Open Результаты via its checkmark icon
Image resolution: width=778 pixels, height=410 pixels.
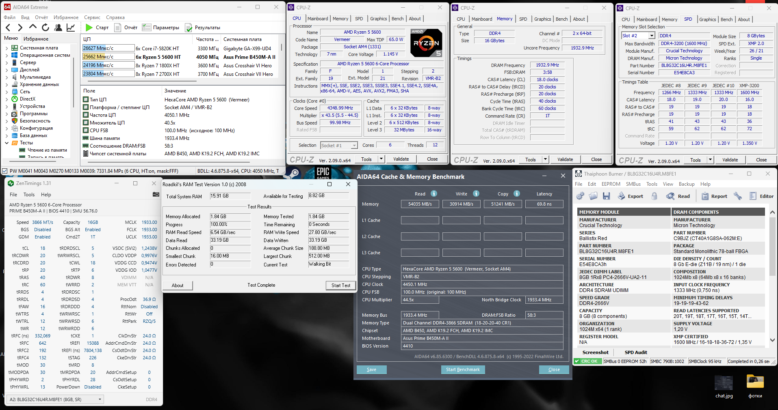tap(189, 28)
